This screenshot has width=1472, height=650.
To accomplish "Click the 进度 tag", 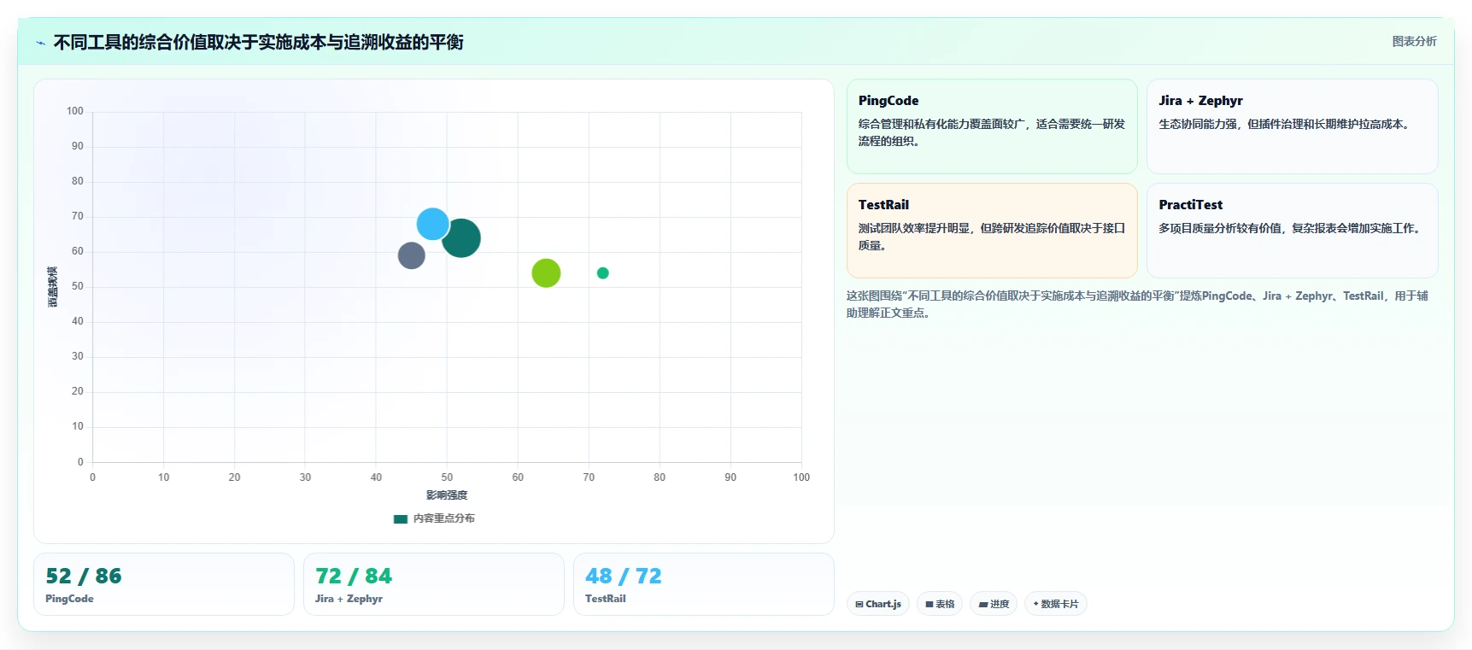I will pyautogui.click(x=994, y=604).
